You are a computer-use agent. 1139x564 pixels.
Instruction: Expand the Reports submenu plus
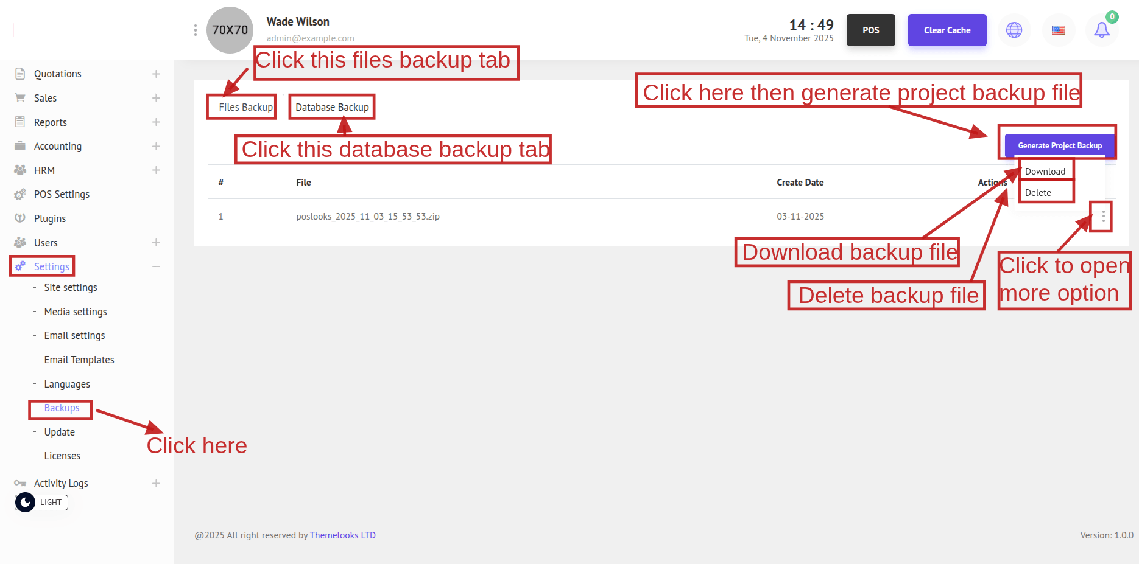(x=156, y=122)
